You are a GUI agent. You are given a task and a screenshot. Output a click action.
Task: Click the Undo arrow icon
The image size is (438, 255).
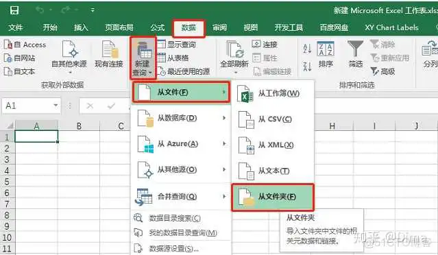40,10
